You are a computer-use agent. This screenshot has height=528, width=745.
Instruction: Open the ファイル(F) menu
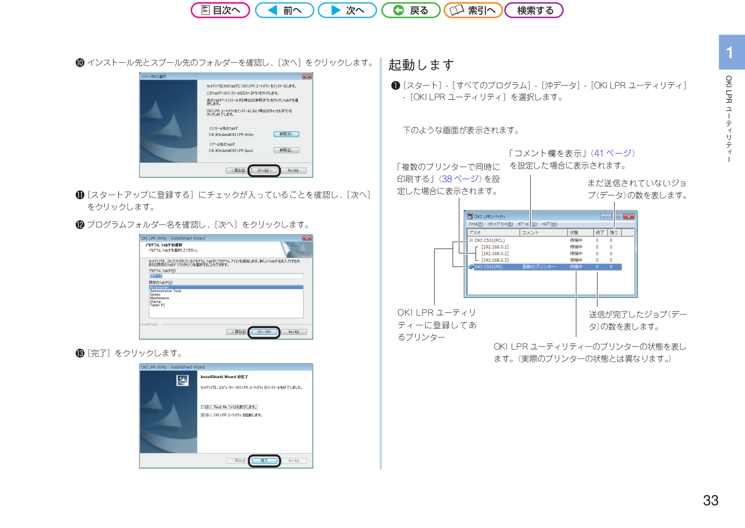click(475, 224)
